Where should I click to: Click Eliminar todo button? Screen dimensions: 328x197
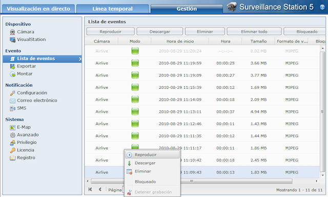(x=254, y=32)
